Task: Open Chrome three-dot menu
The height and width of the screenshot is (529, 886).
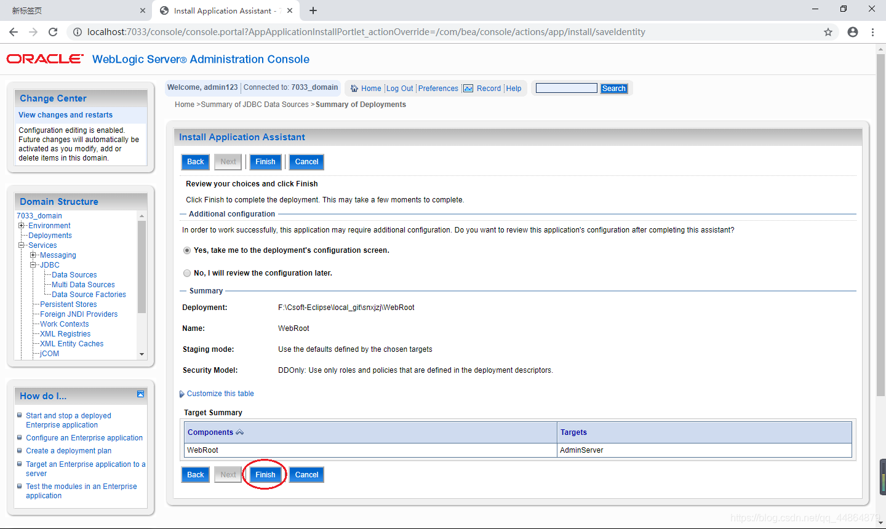Action: 872,32
